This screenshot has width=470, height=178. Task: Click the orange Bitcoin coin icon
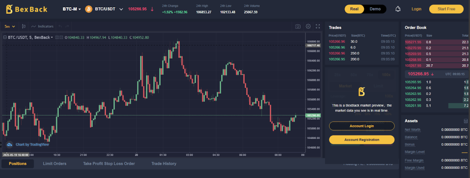click(89, 9)
